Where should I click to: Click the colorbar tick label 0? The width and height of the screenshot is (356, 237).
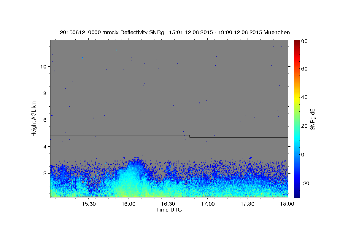pyautogui.click(x=303, y=155)
